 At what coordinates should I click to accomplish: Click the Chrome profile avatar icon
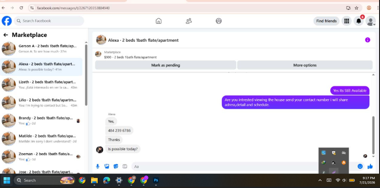369,8
